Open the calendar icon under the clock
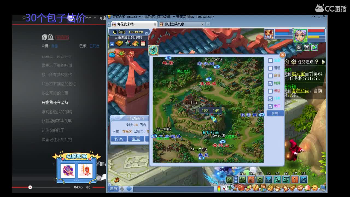The image size is (350, 197). pyautogui.click(x=143, y=43)
